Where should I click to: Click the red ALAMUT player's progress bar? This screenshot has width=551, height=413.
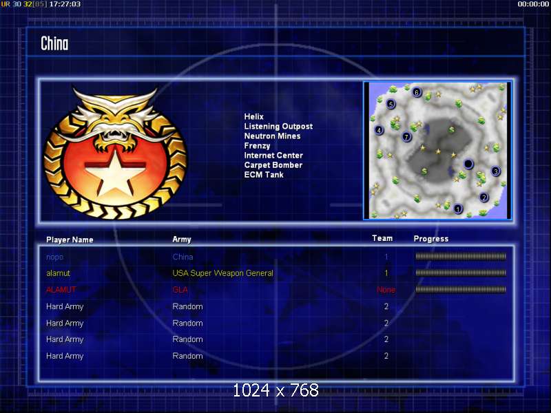461,289
